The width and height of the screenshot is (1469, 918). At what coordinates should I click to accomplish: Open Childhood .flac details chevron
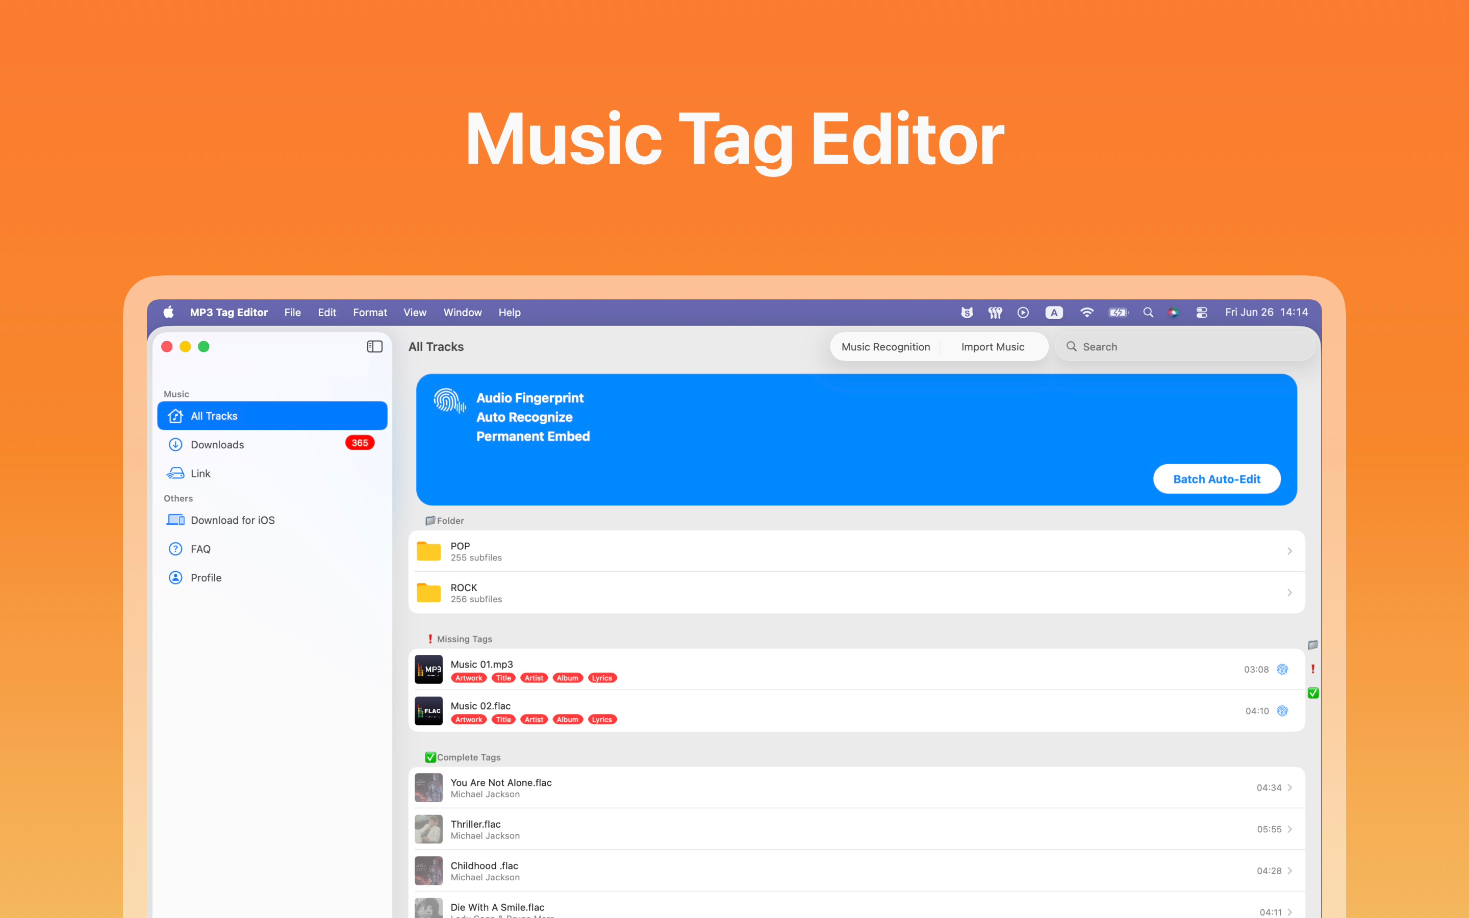tap(1289, 871)
